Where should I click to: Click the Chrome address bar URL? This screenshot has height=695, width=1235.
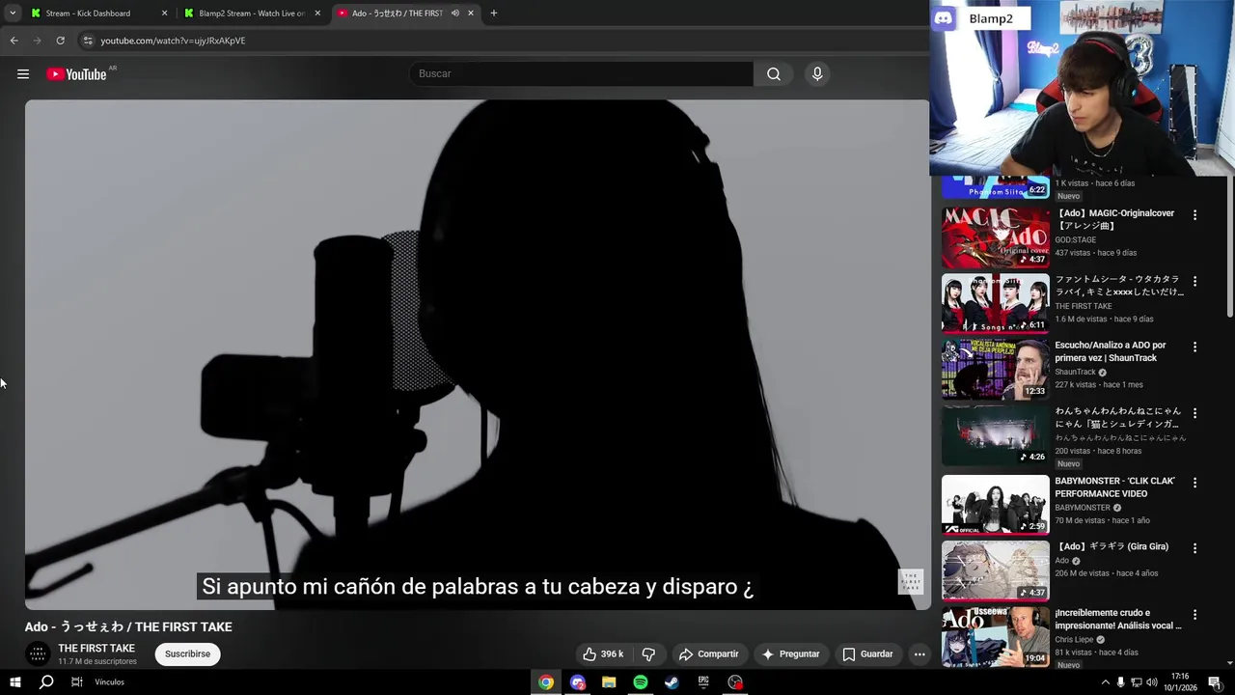[173, 41]
